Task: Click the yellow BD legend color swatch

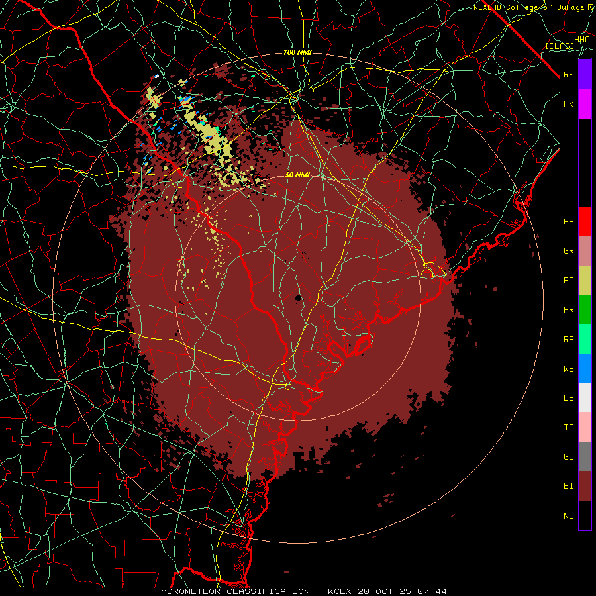Action: coord(585,280)
